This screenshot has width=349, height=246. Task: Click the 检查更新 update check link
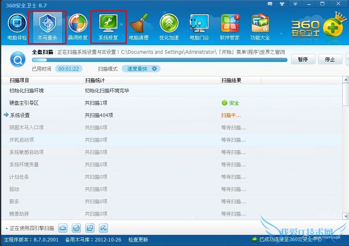pyautogui.click(x=139, y=239)
